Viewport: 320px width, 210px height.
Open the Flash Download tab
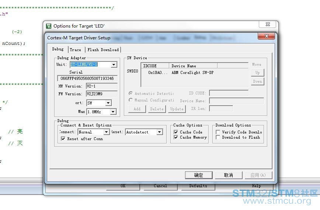click(x=103, y=50)
